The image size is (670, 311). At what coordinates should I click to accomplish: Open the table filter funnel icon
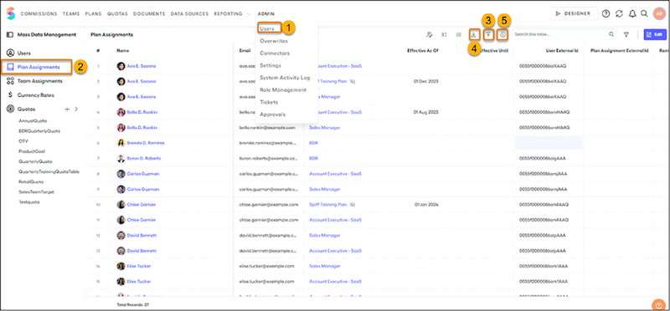pyautogui.click(x=626, y=34)
